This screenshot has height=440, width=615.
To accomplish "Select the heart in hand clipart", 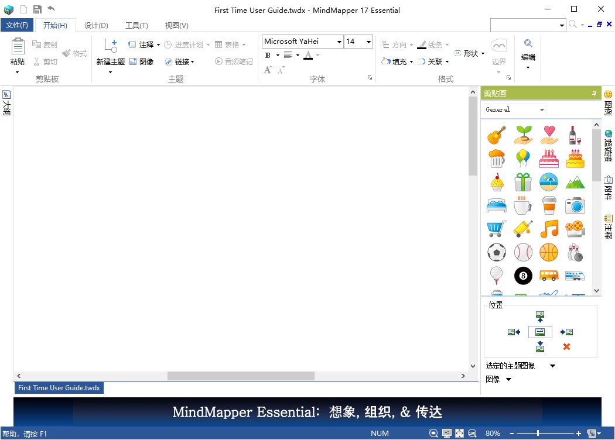I will pos(549,135).
